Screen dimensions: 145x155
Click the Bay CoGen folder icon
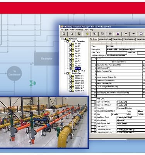70,73
